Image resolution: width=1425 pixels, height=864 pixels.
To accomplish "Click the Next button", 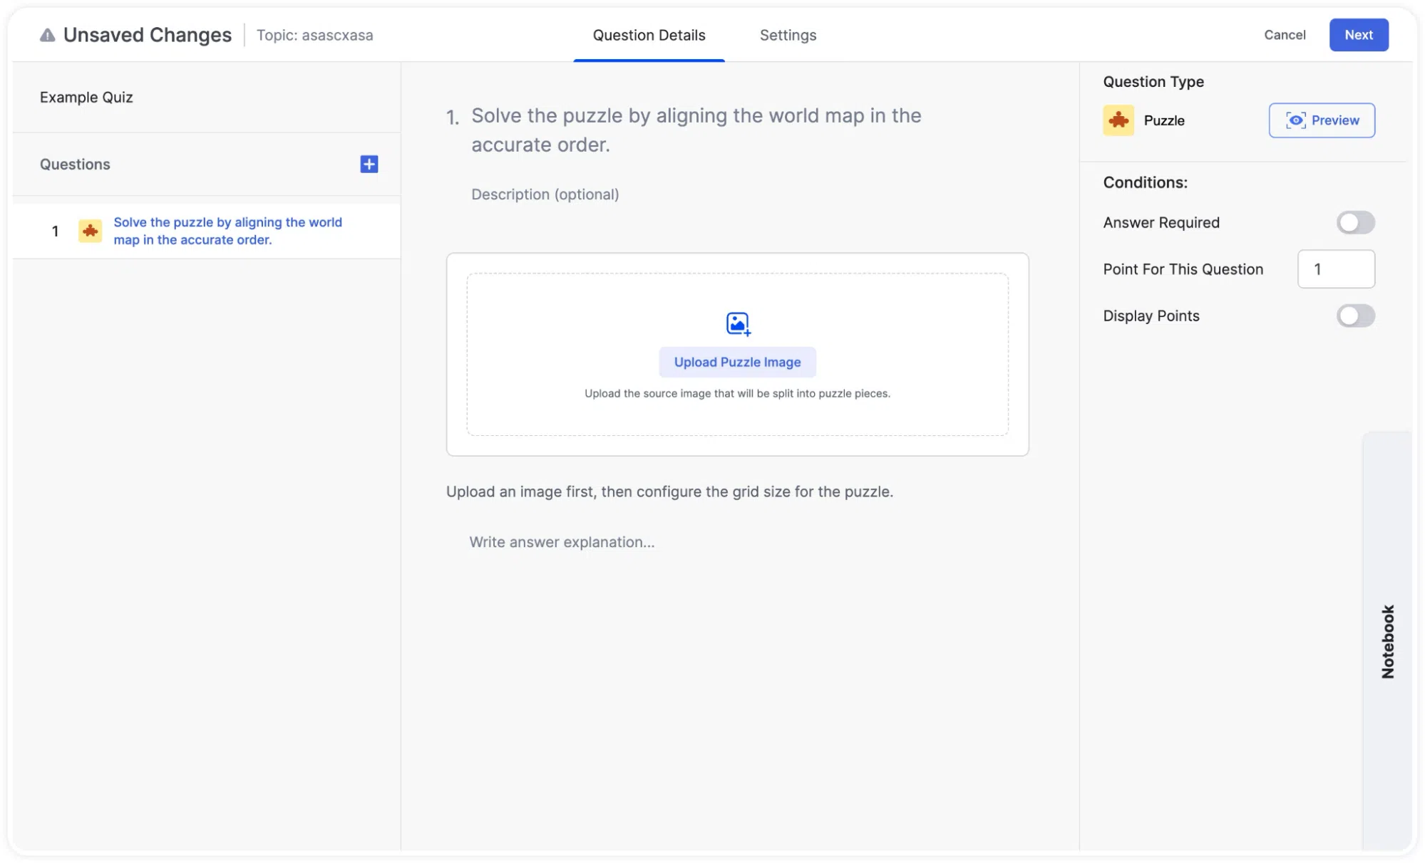I will (1359, 35).
